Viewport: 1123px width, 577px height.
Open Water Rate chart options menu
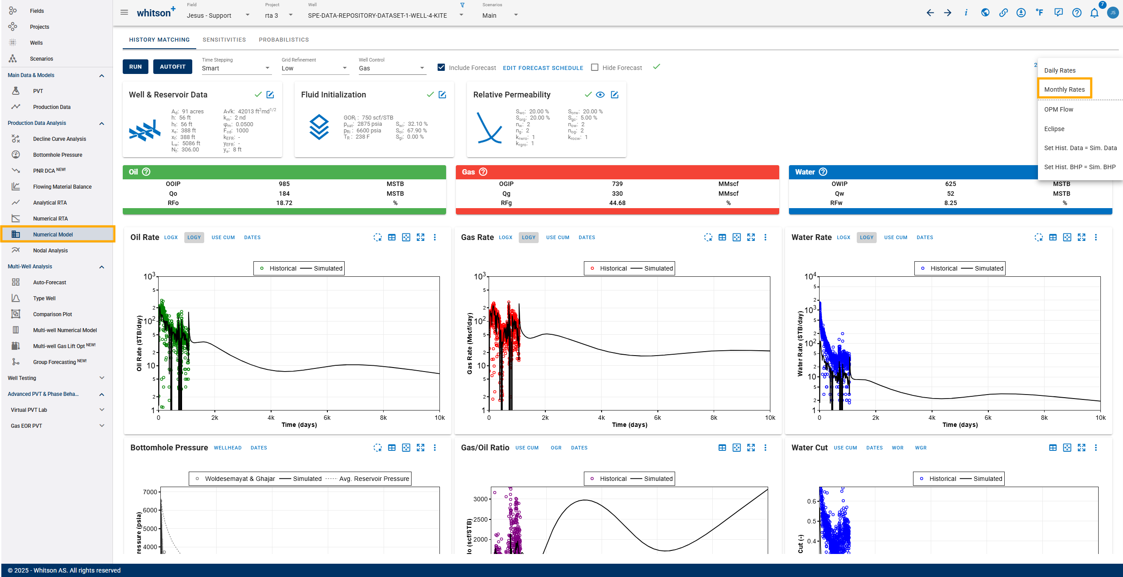click(x=1096, y=237)
